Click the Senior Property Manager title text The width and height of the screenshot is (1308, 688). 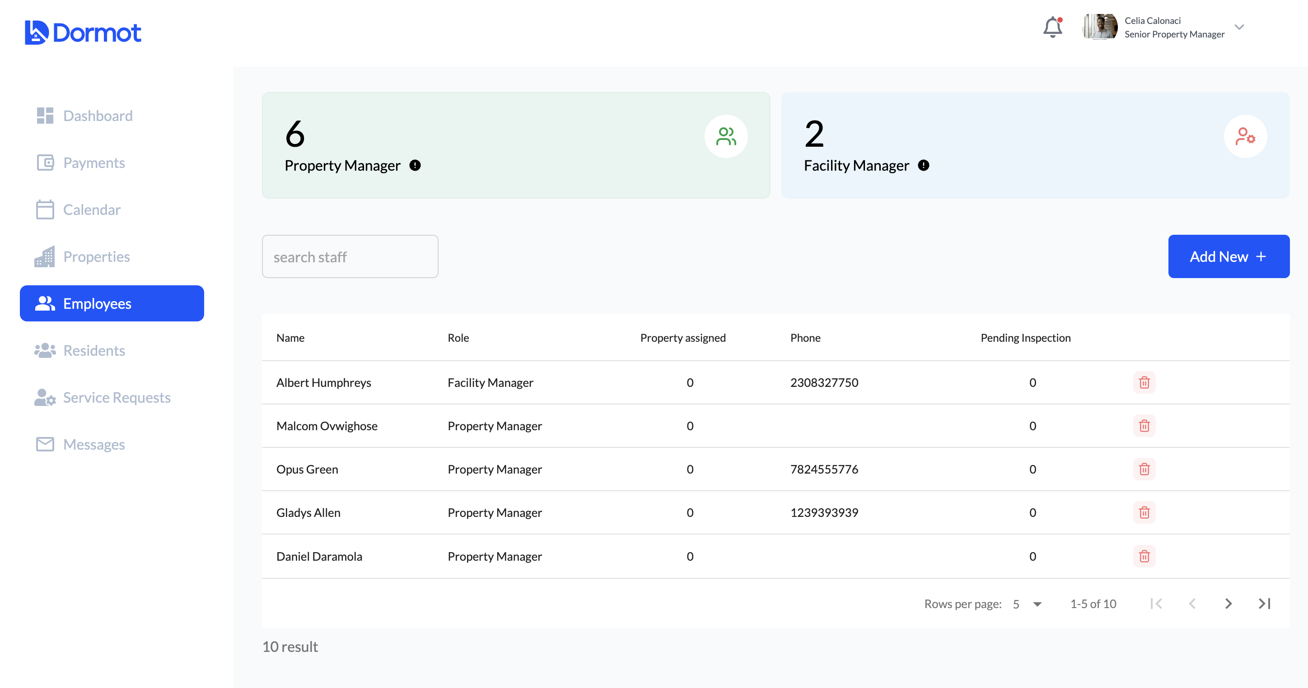(1174, 34)
